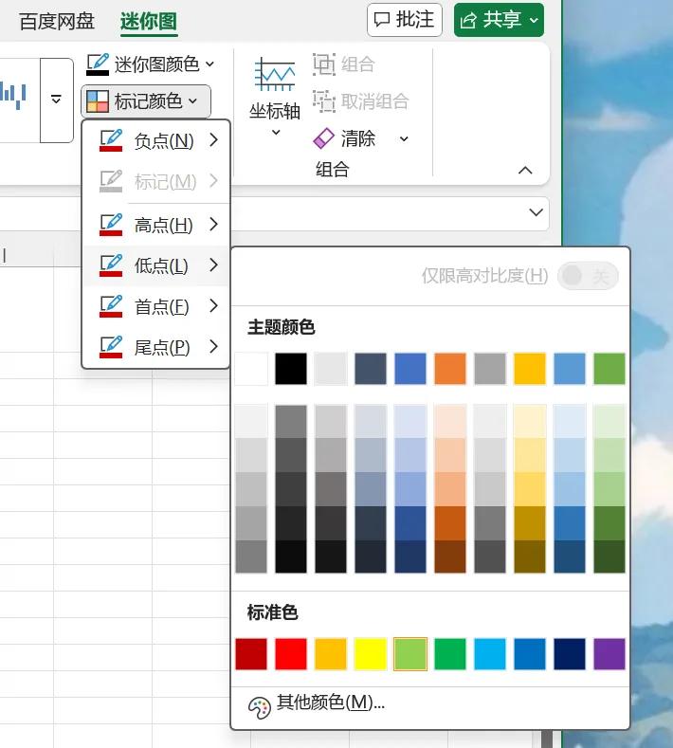The image size is (673, 748).
Task: Expand the 坐标轴 dropdown chevron
Action: [276, 133]
